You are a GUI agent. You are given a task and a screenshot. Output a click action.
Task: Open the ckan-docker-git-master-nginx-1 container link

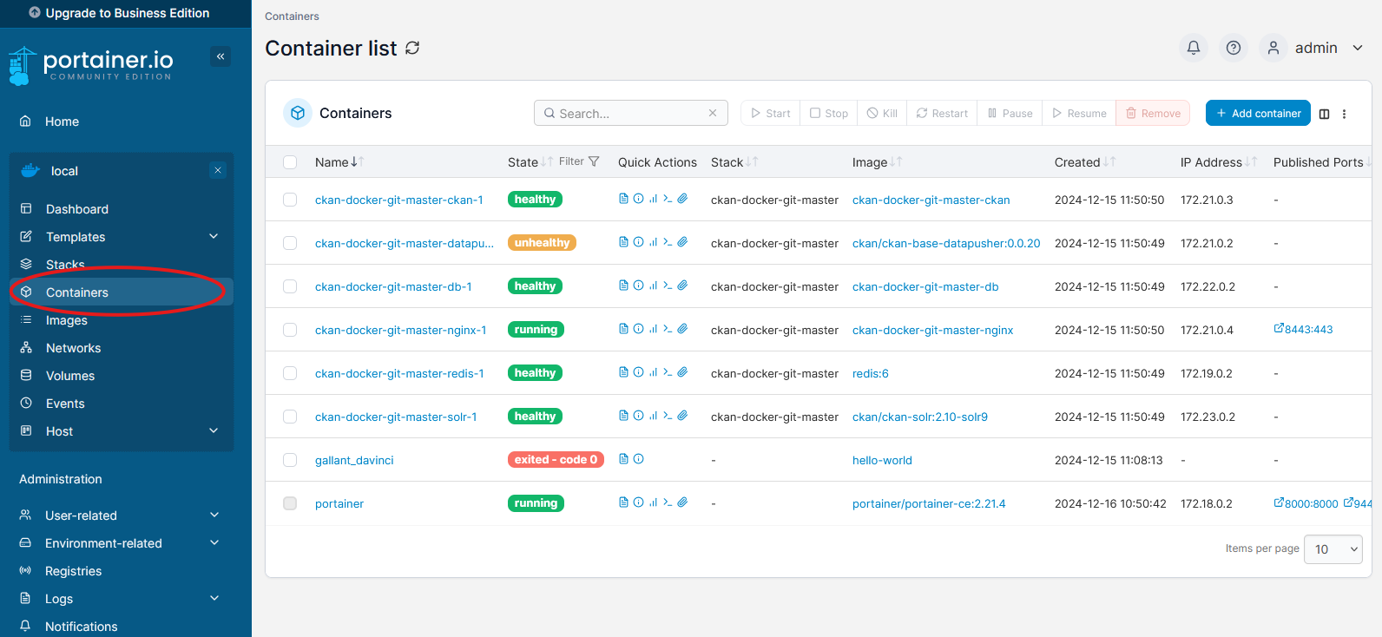(401, 330)
